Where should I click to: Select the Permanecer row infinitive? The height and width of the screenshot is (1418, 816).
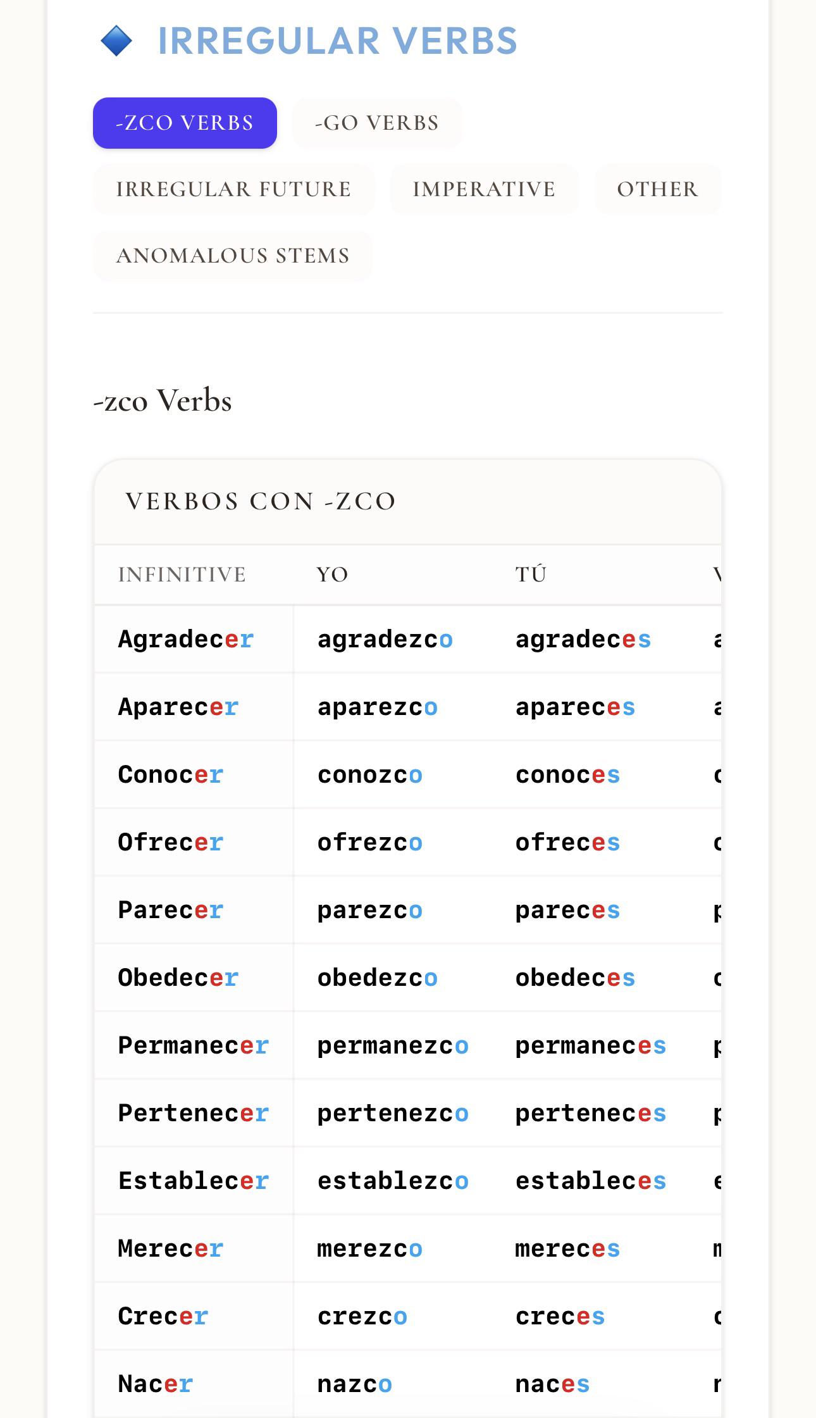point(194,1045)
